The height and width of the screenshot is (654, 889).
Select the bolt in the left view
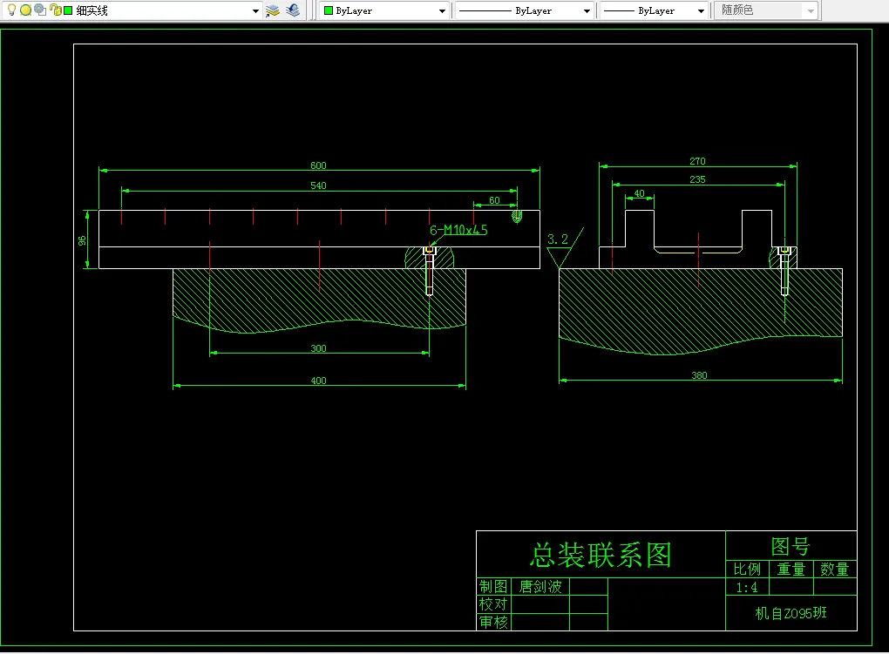click(429, 270)
